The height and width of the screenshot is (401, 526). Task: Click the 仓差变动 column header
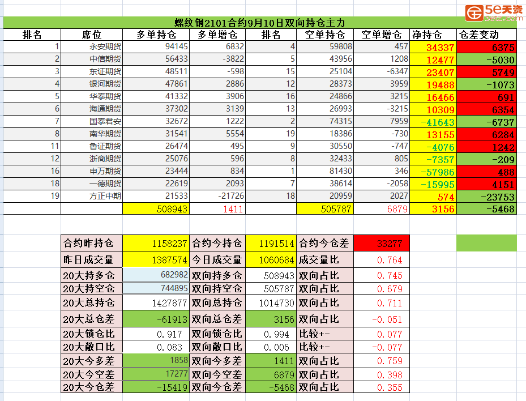tap(487, 35)
